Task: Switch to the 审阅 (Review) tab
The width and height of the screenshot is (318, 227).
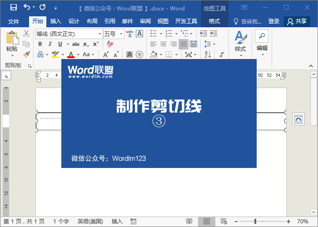Action: [x=145, y=21]
